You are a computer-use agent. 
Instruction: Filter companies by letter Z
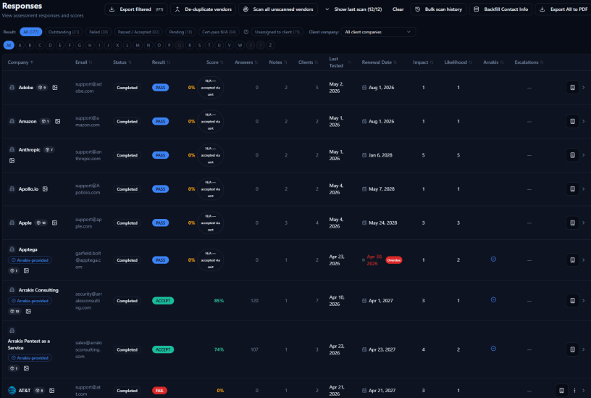coord(270,45)
